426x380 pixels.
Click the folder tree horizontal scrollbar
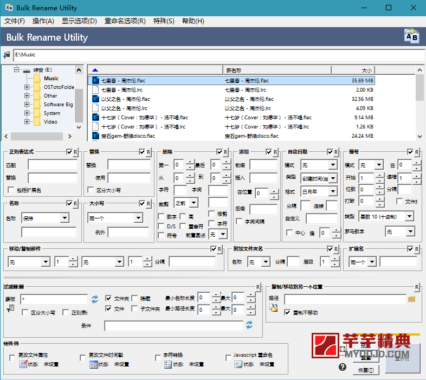pyautogui.click(x=38, y=136)
